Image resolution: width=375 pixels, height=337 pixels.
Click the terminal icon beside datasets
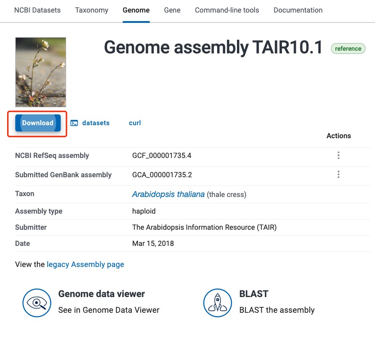pyautogui.click(x=75, y=123)
